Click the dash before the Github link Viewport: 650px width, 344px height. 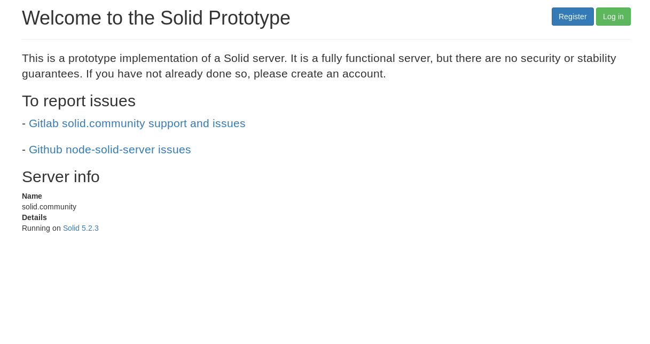coord(24,150)
